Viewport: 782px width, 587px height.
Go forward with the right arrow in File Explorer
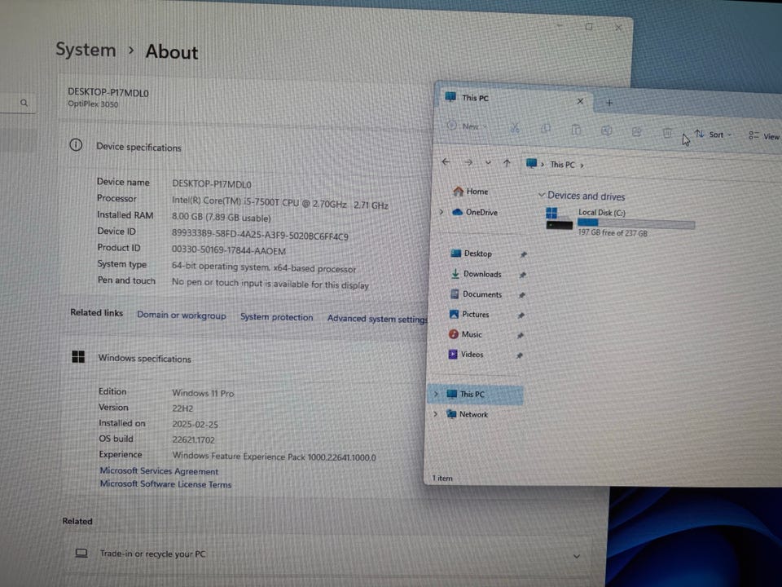468,162
